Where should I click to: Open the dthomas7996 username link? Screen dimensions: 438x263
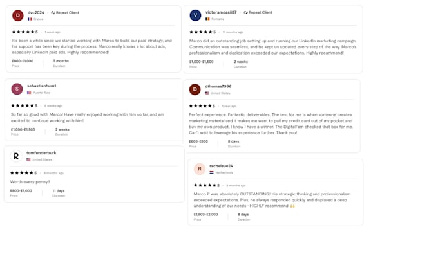pyautogui.click(x=218, y=86)
